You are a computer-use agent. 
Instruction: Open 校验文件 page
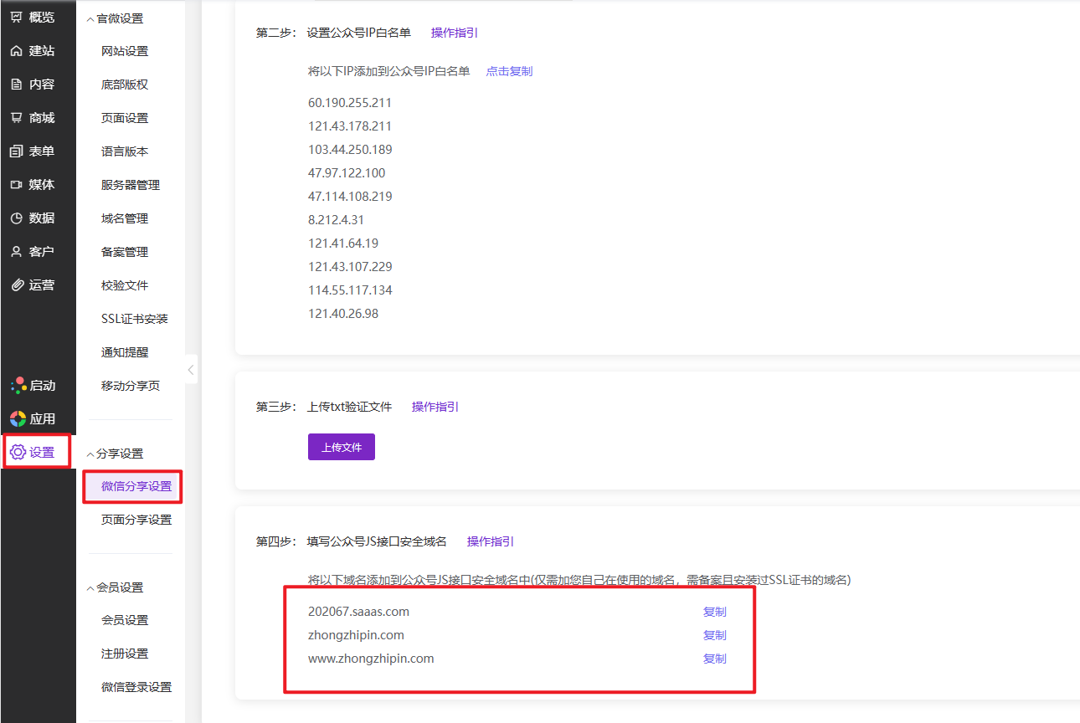tap(125, 285)
